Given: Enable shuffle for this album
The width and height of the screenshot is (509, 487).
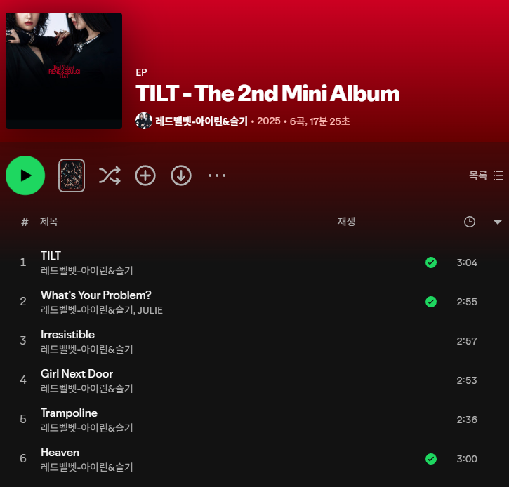Looking at the screenshot, I should point(110,175).
